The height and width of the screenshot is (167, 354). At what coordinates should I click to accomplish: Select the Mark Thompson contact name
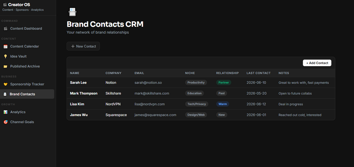(84, 93)
